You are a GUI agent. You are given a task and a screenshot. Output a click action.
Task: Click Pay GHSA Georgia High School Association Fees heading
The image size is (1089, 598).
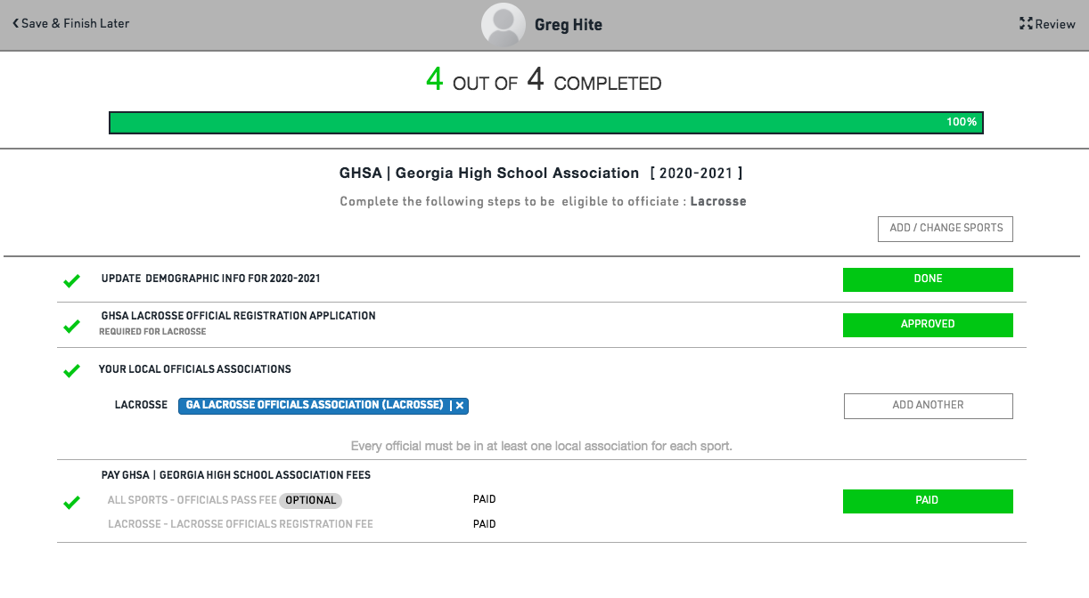click(236, 475)
